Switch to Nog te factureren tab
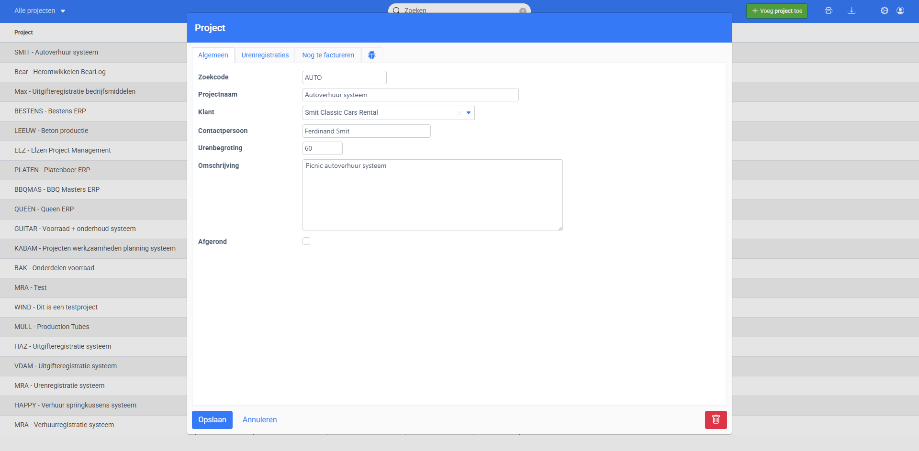The width and height of the screenshot is (919, 451). tap(328, 55)
